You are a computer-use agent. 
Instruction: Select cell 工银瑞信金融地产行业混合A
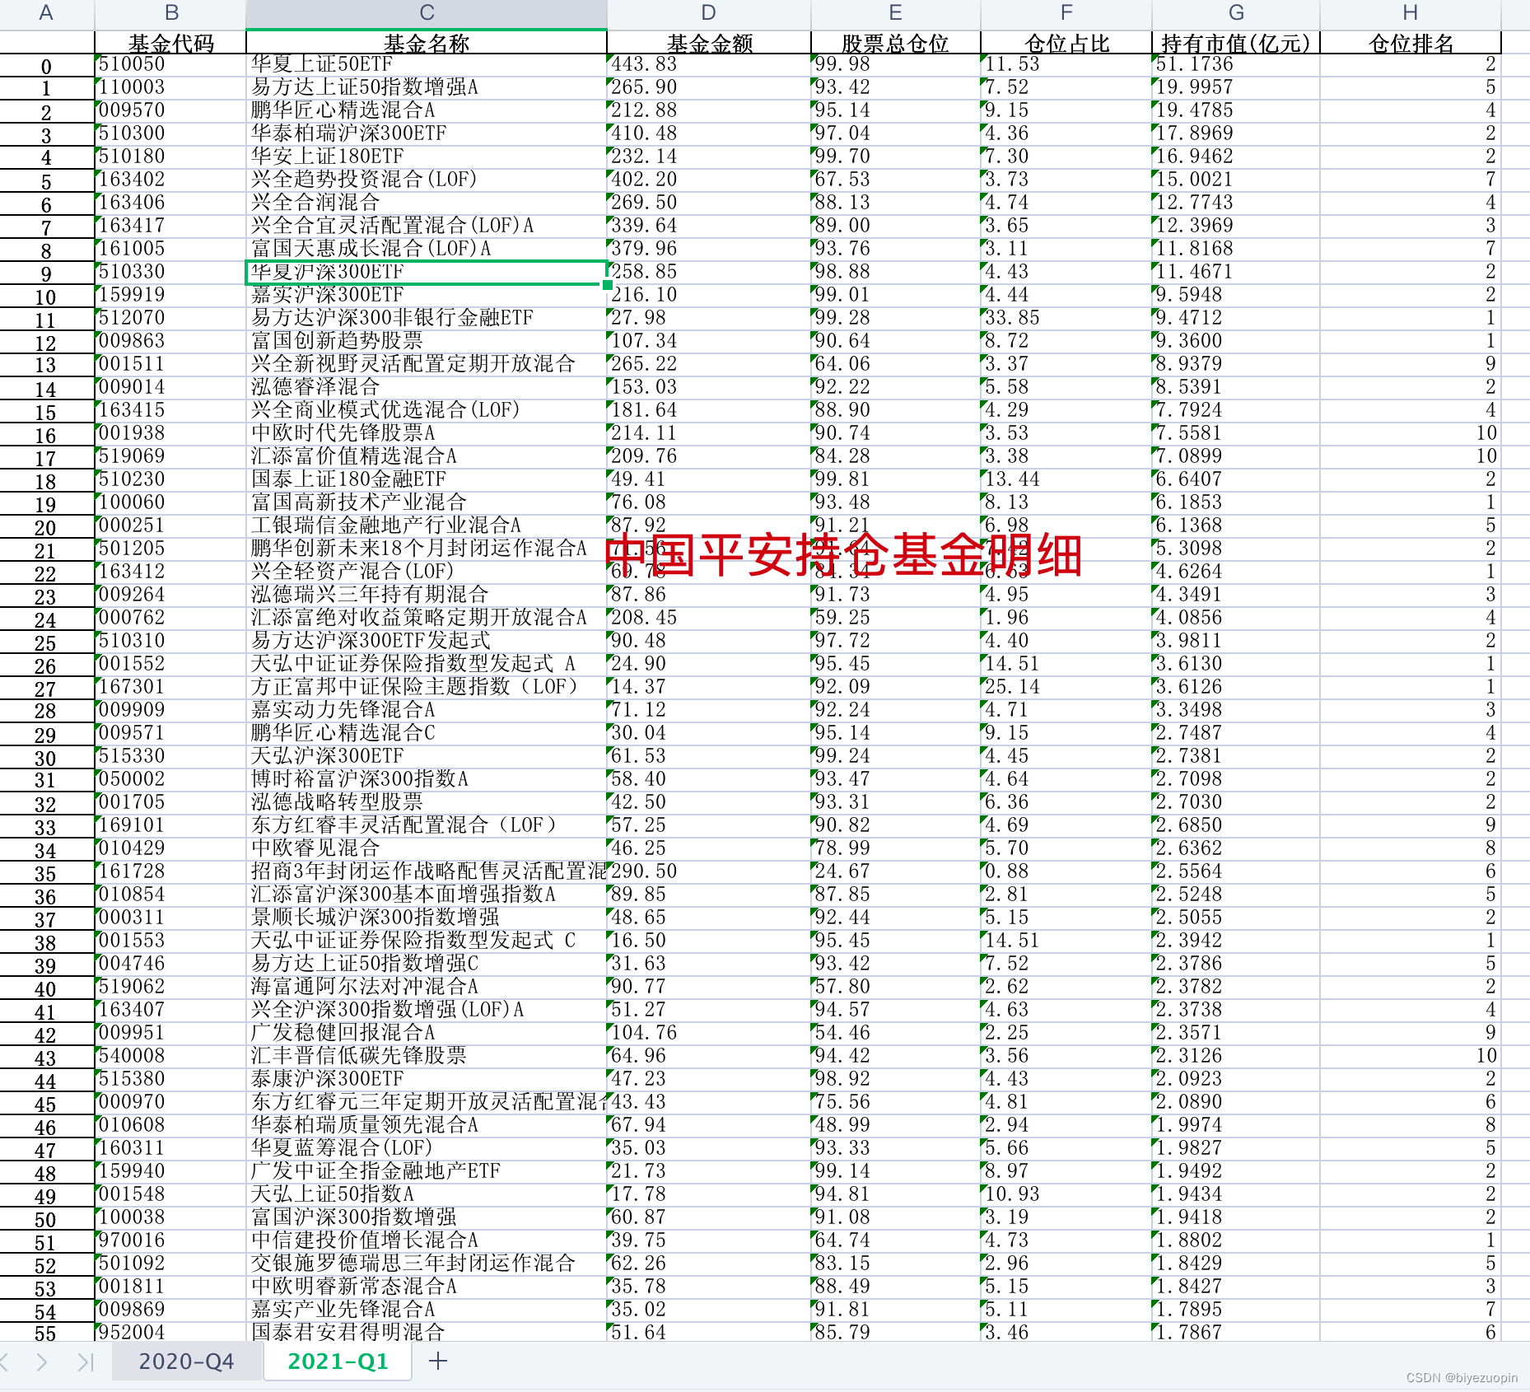pos(427,526)
